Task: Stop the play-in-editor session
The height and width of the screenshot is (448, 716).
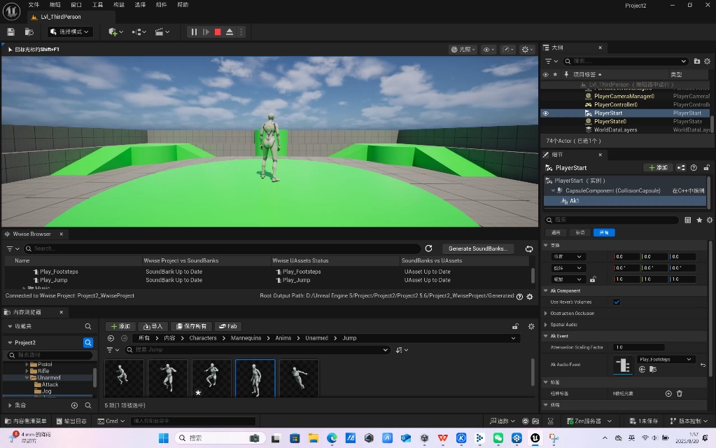Action: (218, 32)
